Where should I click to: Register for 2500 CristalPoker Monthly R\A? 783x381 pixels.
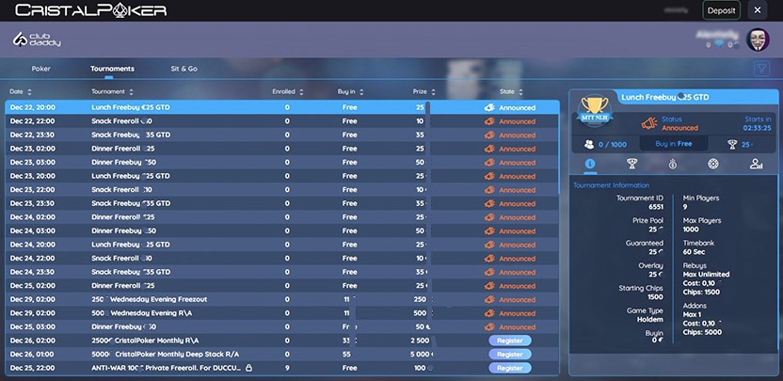[510, 341]
